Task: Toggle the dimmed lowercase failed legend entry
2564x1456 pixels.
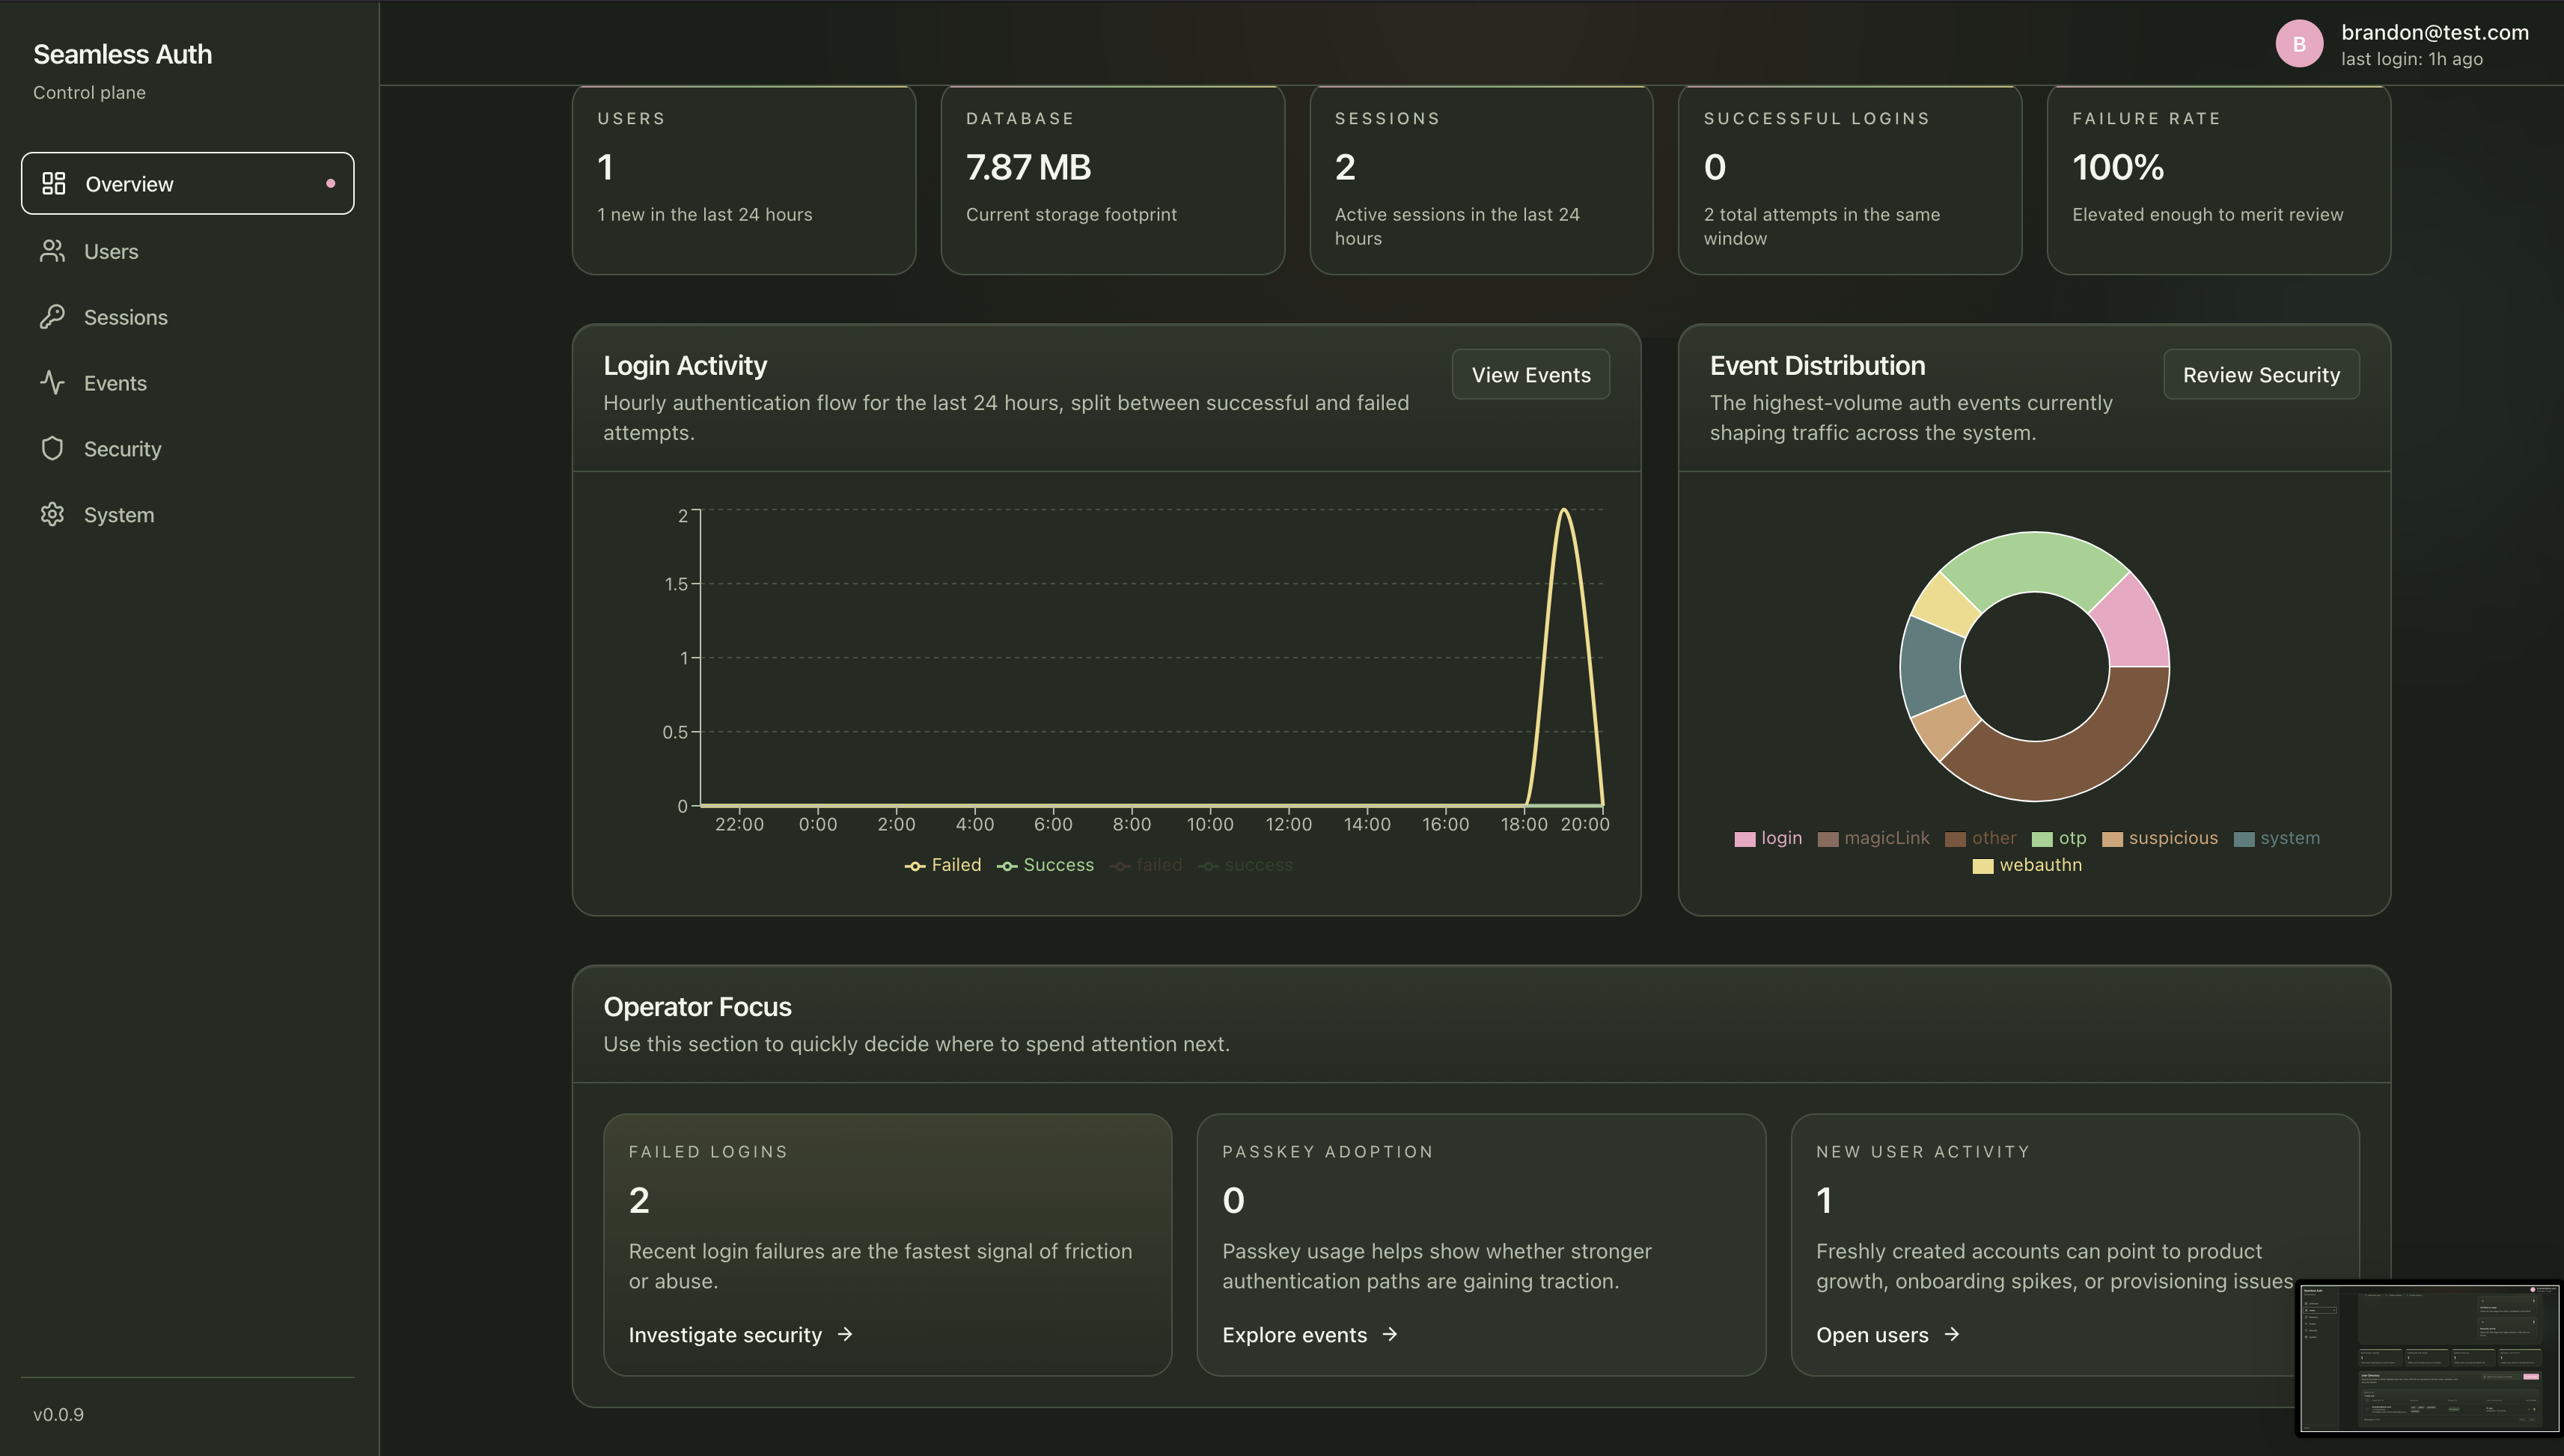Action: 1146,865
